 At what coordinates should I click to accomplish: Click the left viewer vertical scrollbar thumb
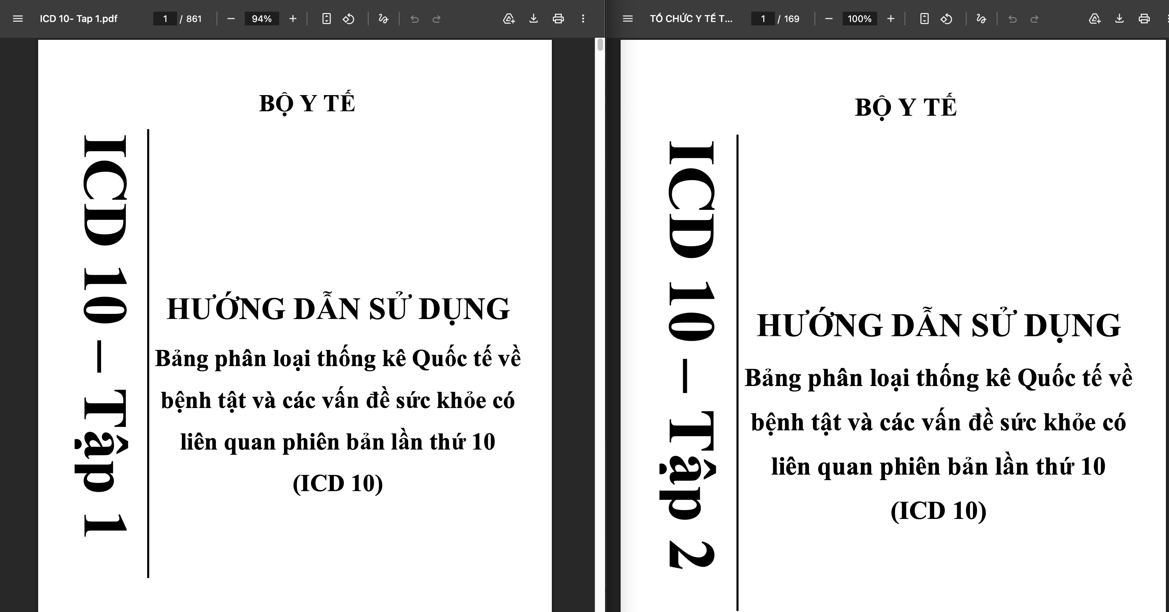tap(600, 44)
